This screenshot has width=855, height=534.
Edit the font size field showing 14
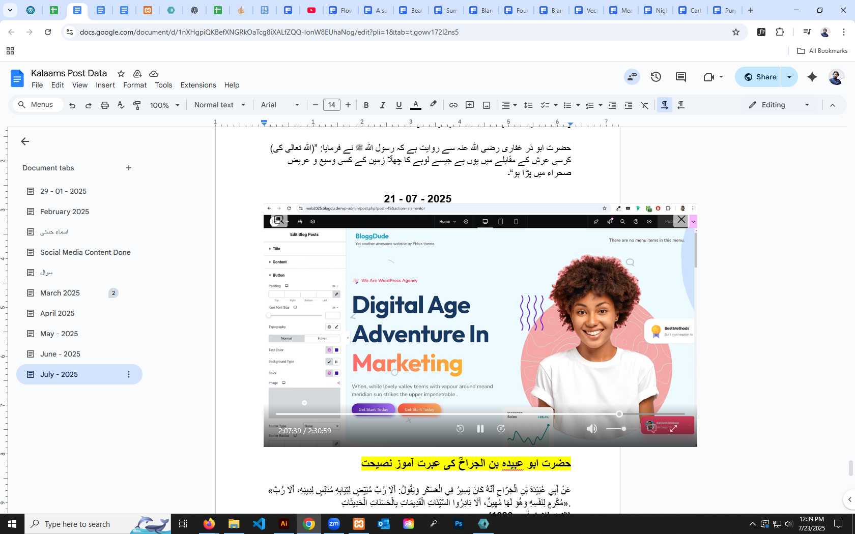[332, 105]
